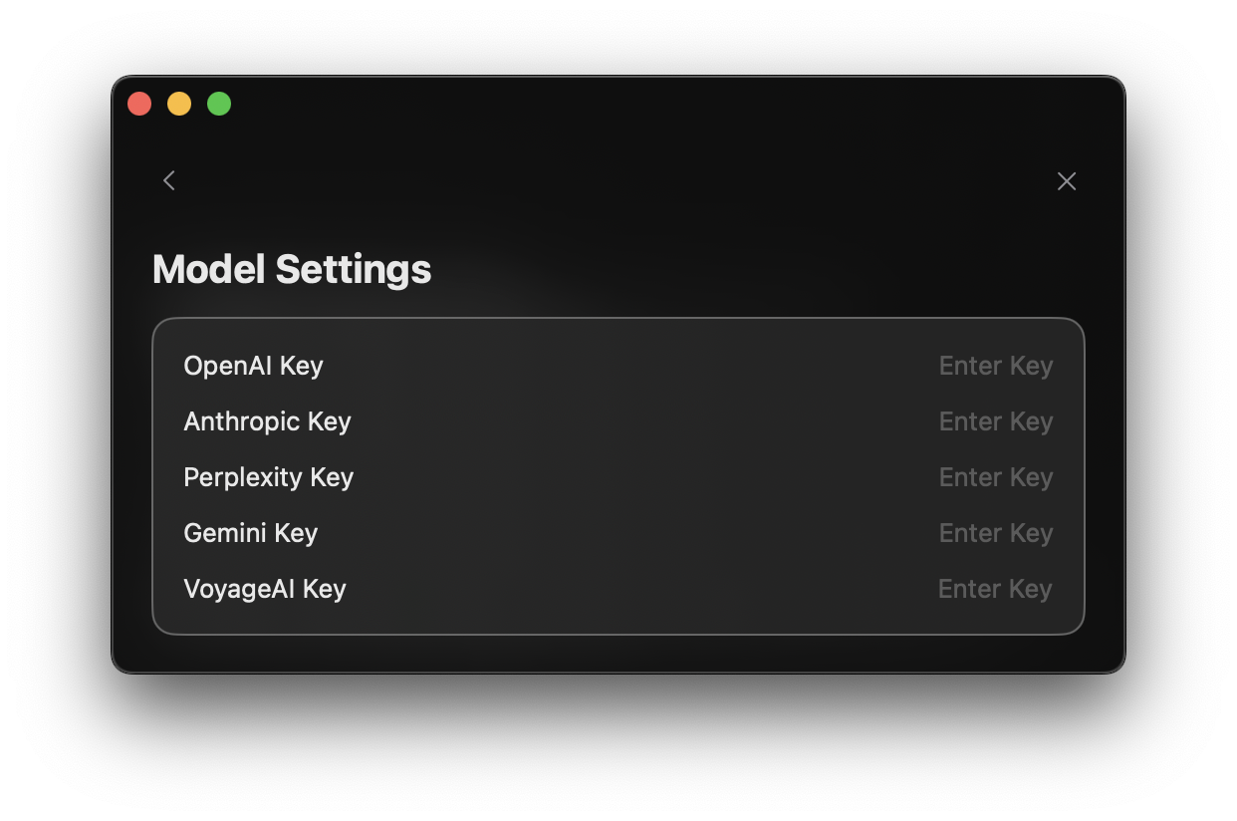Select the back navigation icon at top left

(x=168, y=180)
